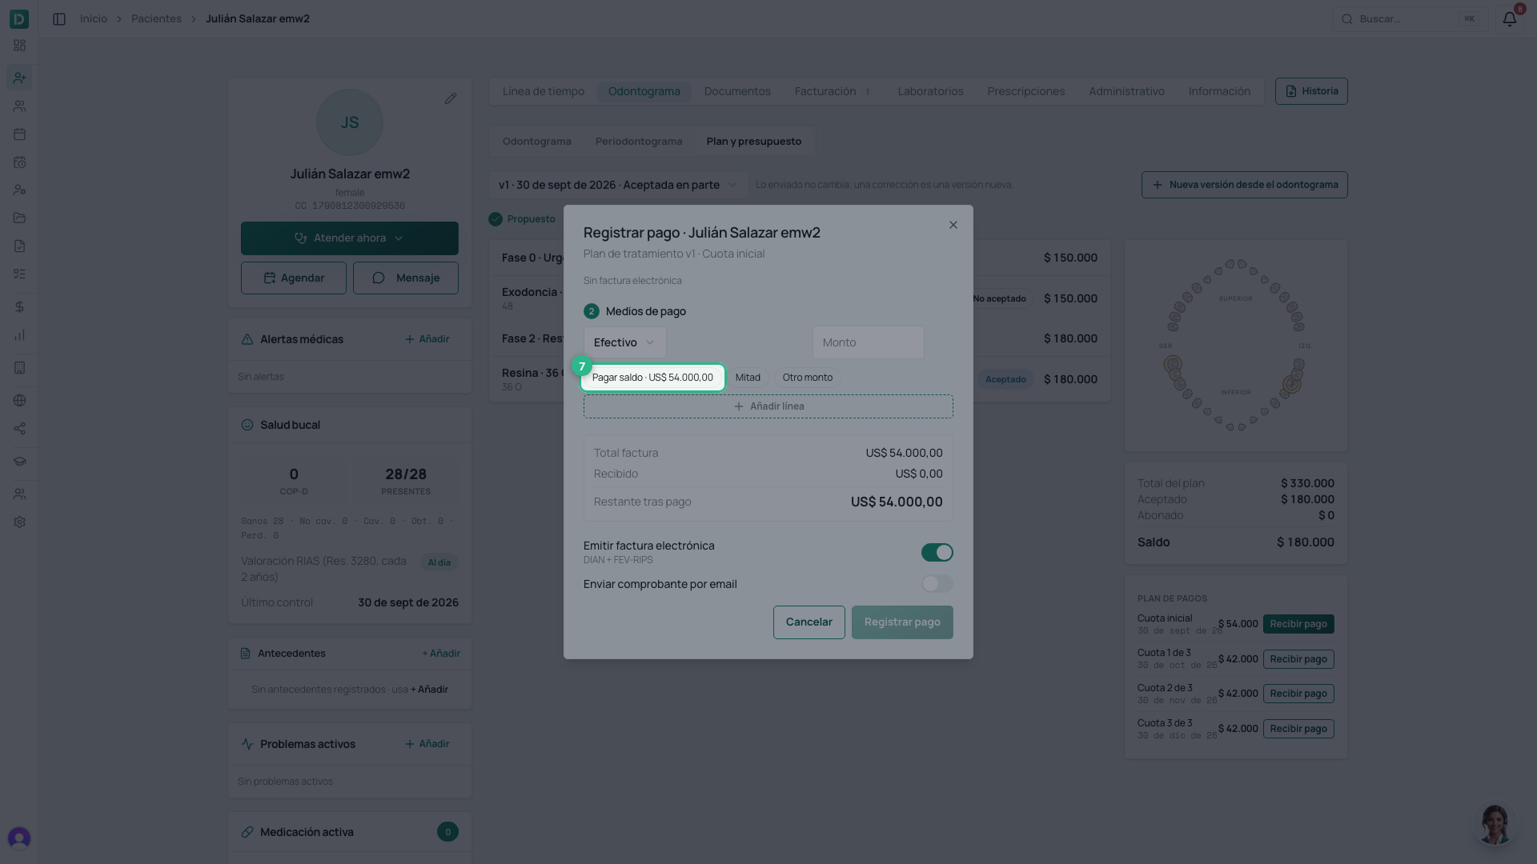
Task: Click the Registrar pago button
Action: tap(902, 622)
